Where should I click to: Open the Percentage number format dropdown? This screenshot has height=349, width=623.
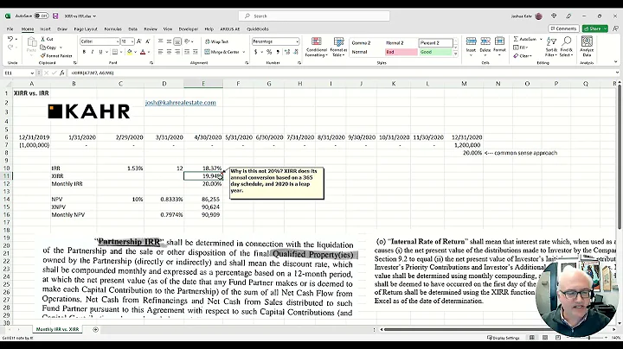[297, 41]
